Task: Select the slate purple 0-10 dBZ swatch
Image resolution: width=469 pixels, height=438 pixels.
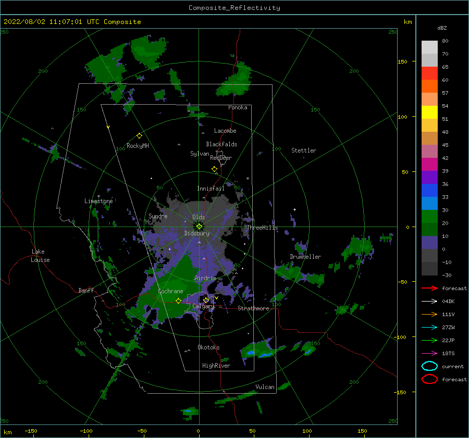Action: [x=429, y=243]
